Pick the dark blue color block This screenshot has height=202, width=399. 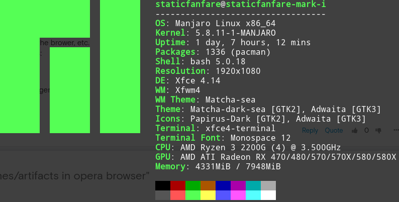[x=223, y=186]
